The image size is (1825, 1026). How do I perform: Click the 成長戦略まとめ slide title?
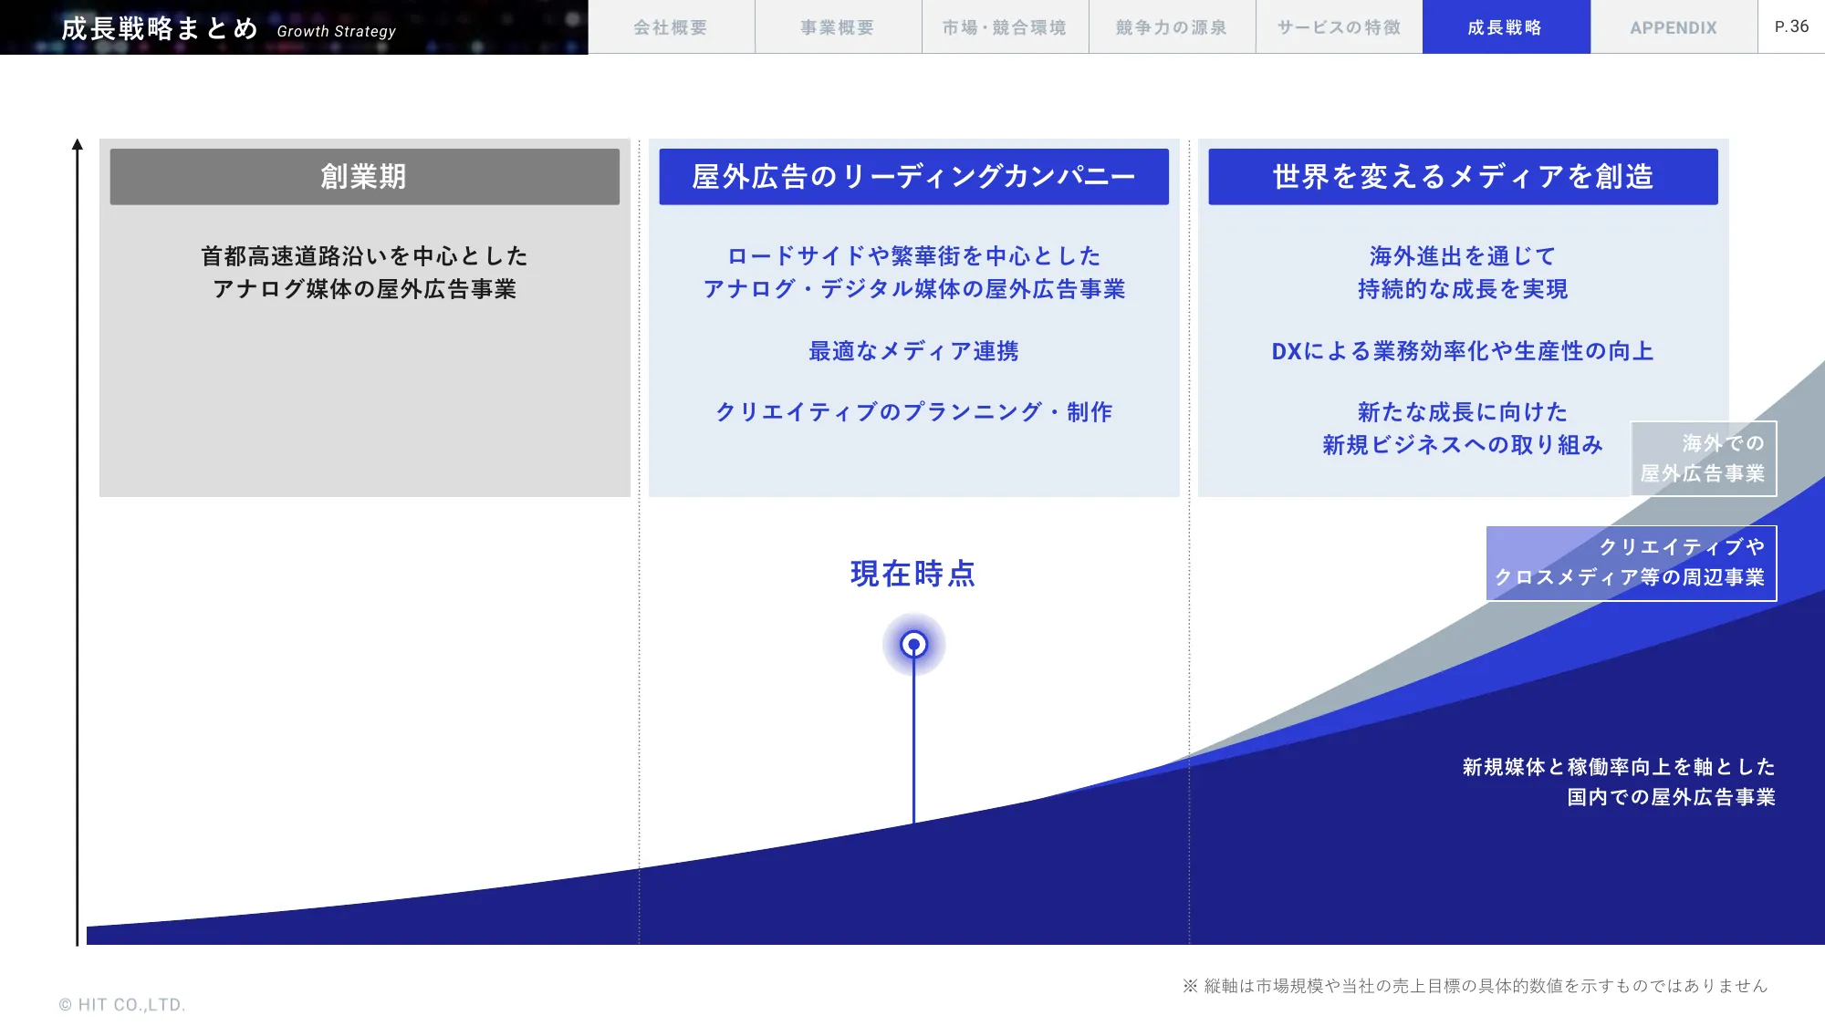click(x=157, y=28)
